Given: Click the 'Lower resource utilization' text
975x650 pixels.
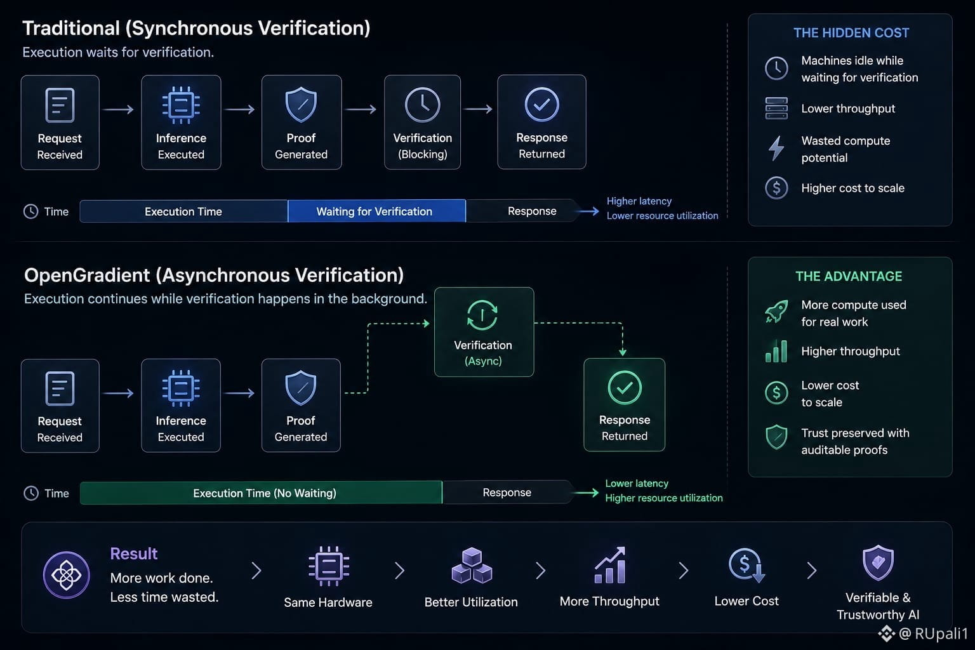Looking at the screenshot, I should coord(662,215).
